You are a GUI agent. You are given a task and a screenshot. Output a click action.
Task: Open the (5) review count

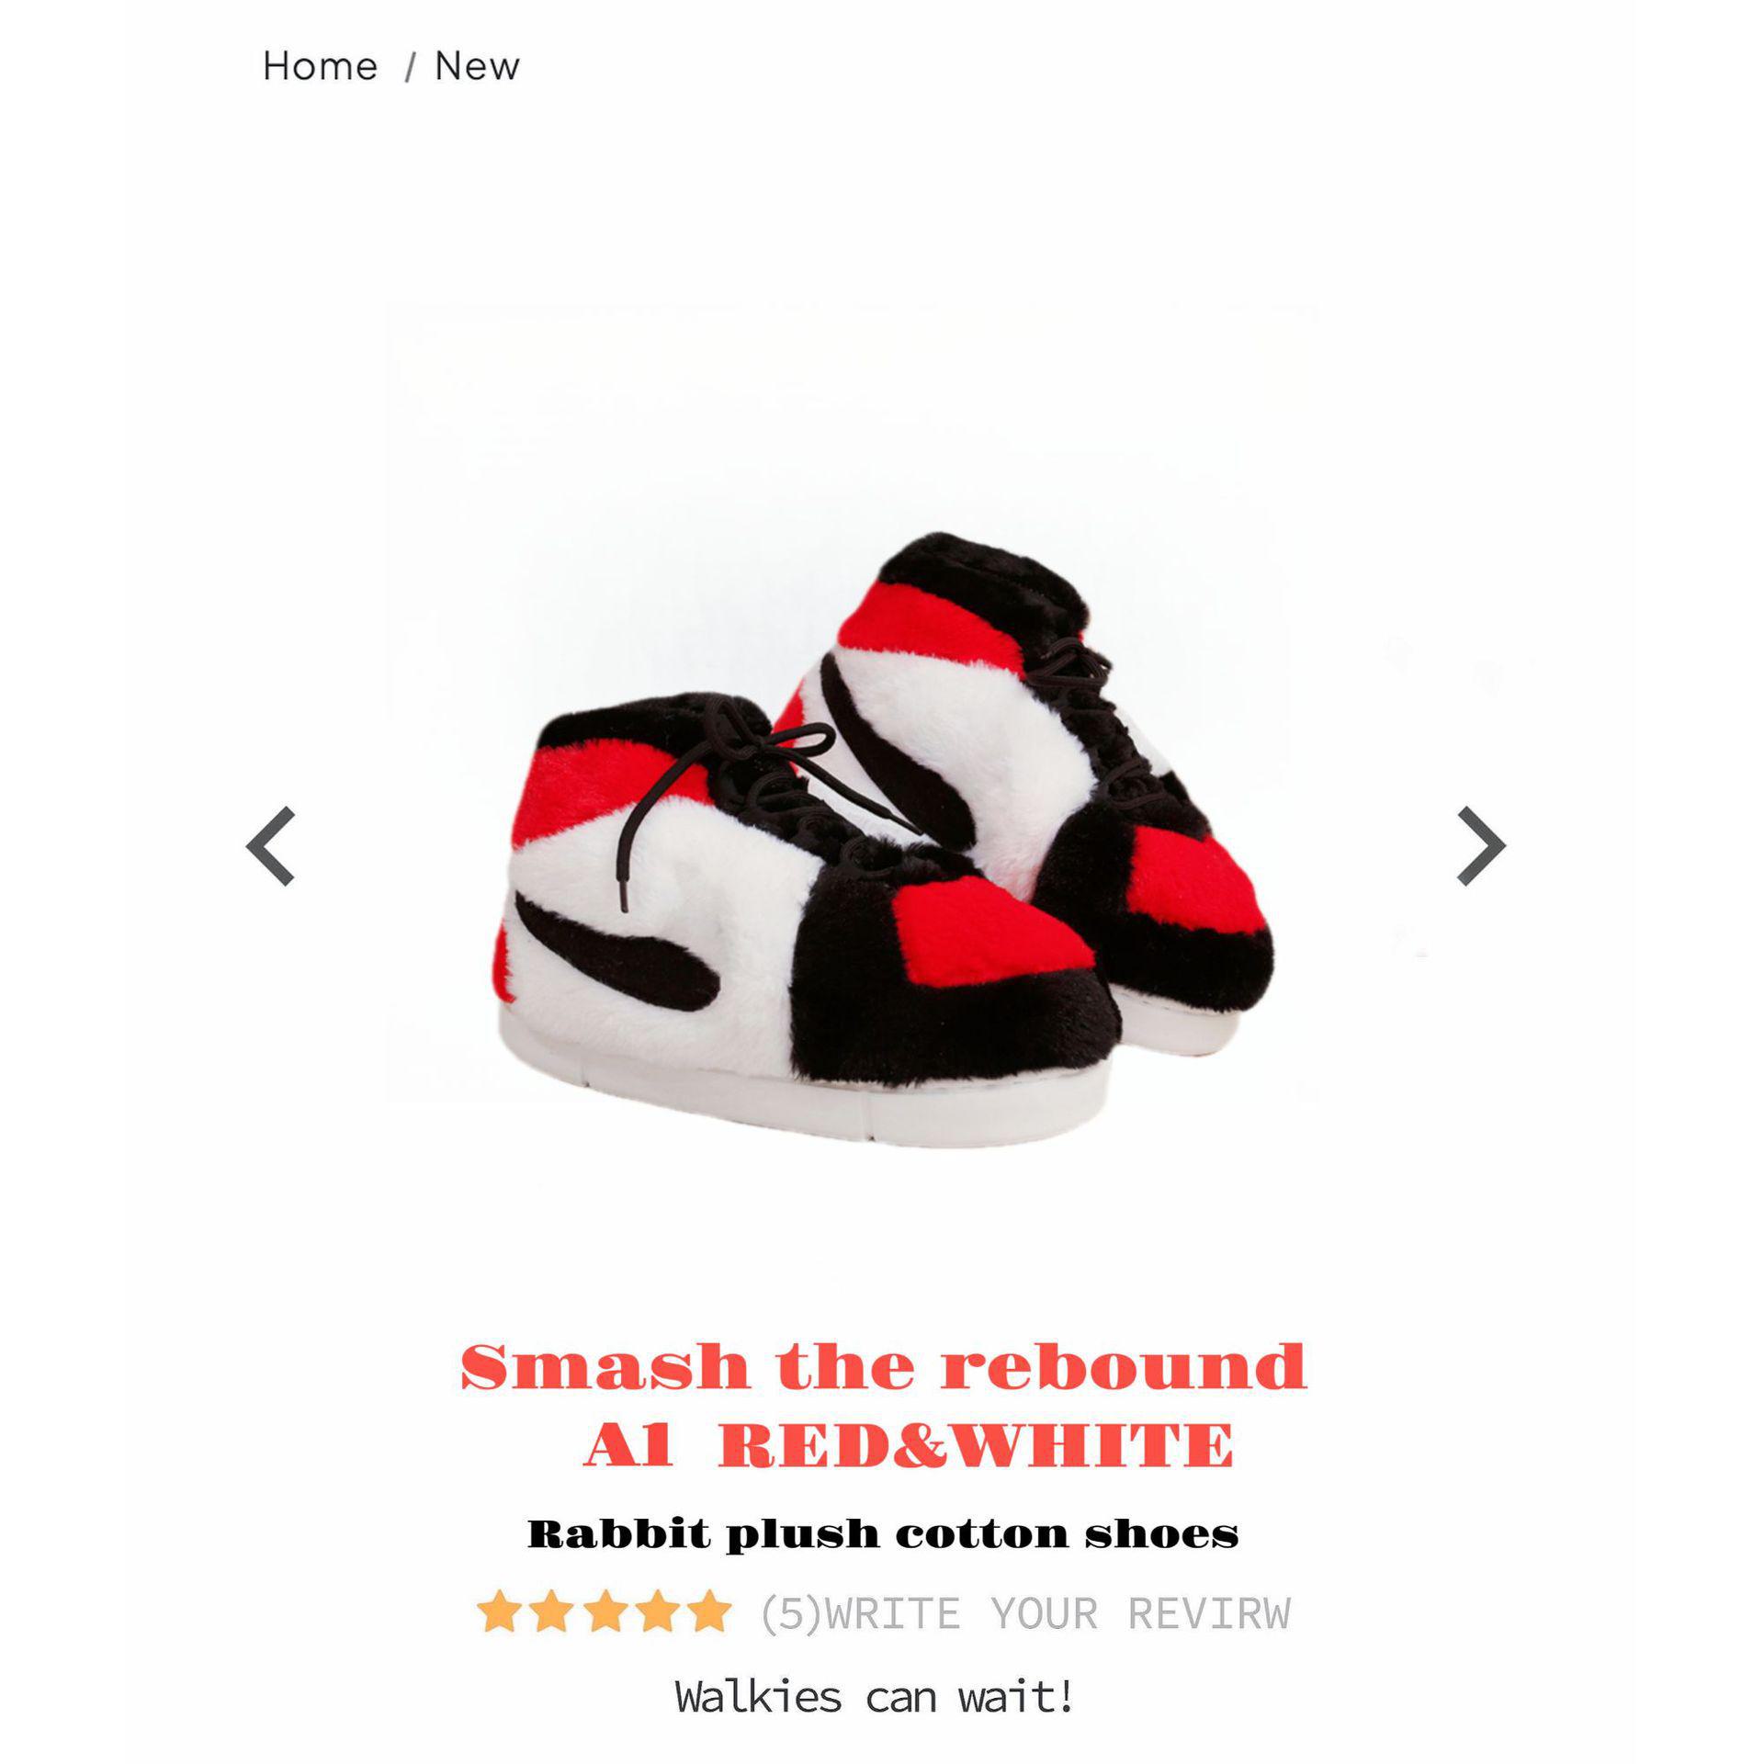pos(791,1613)
